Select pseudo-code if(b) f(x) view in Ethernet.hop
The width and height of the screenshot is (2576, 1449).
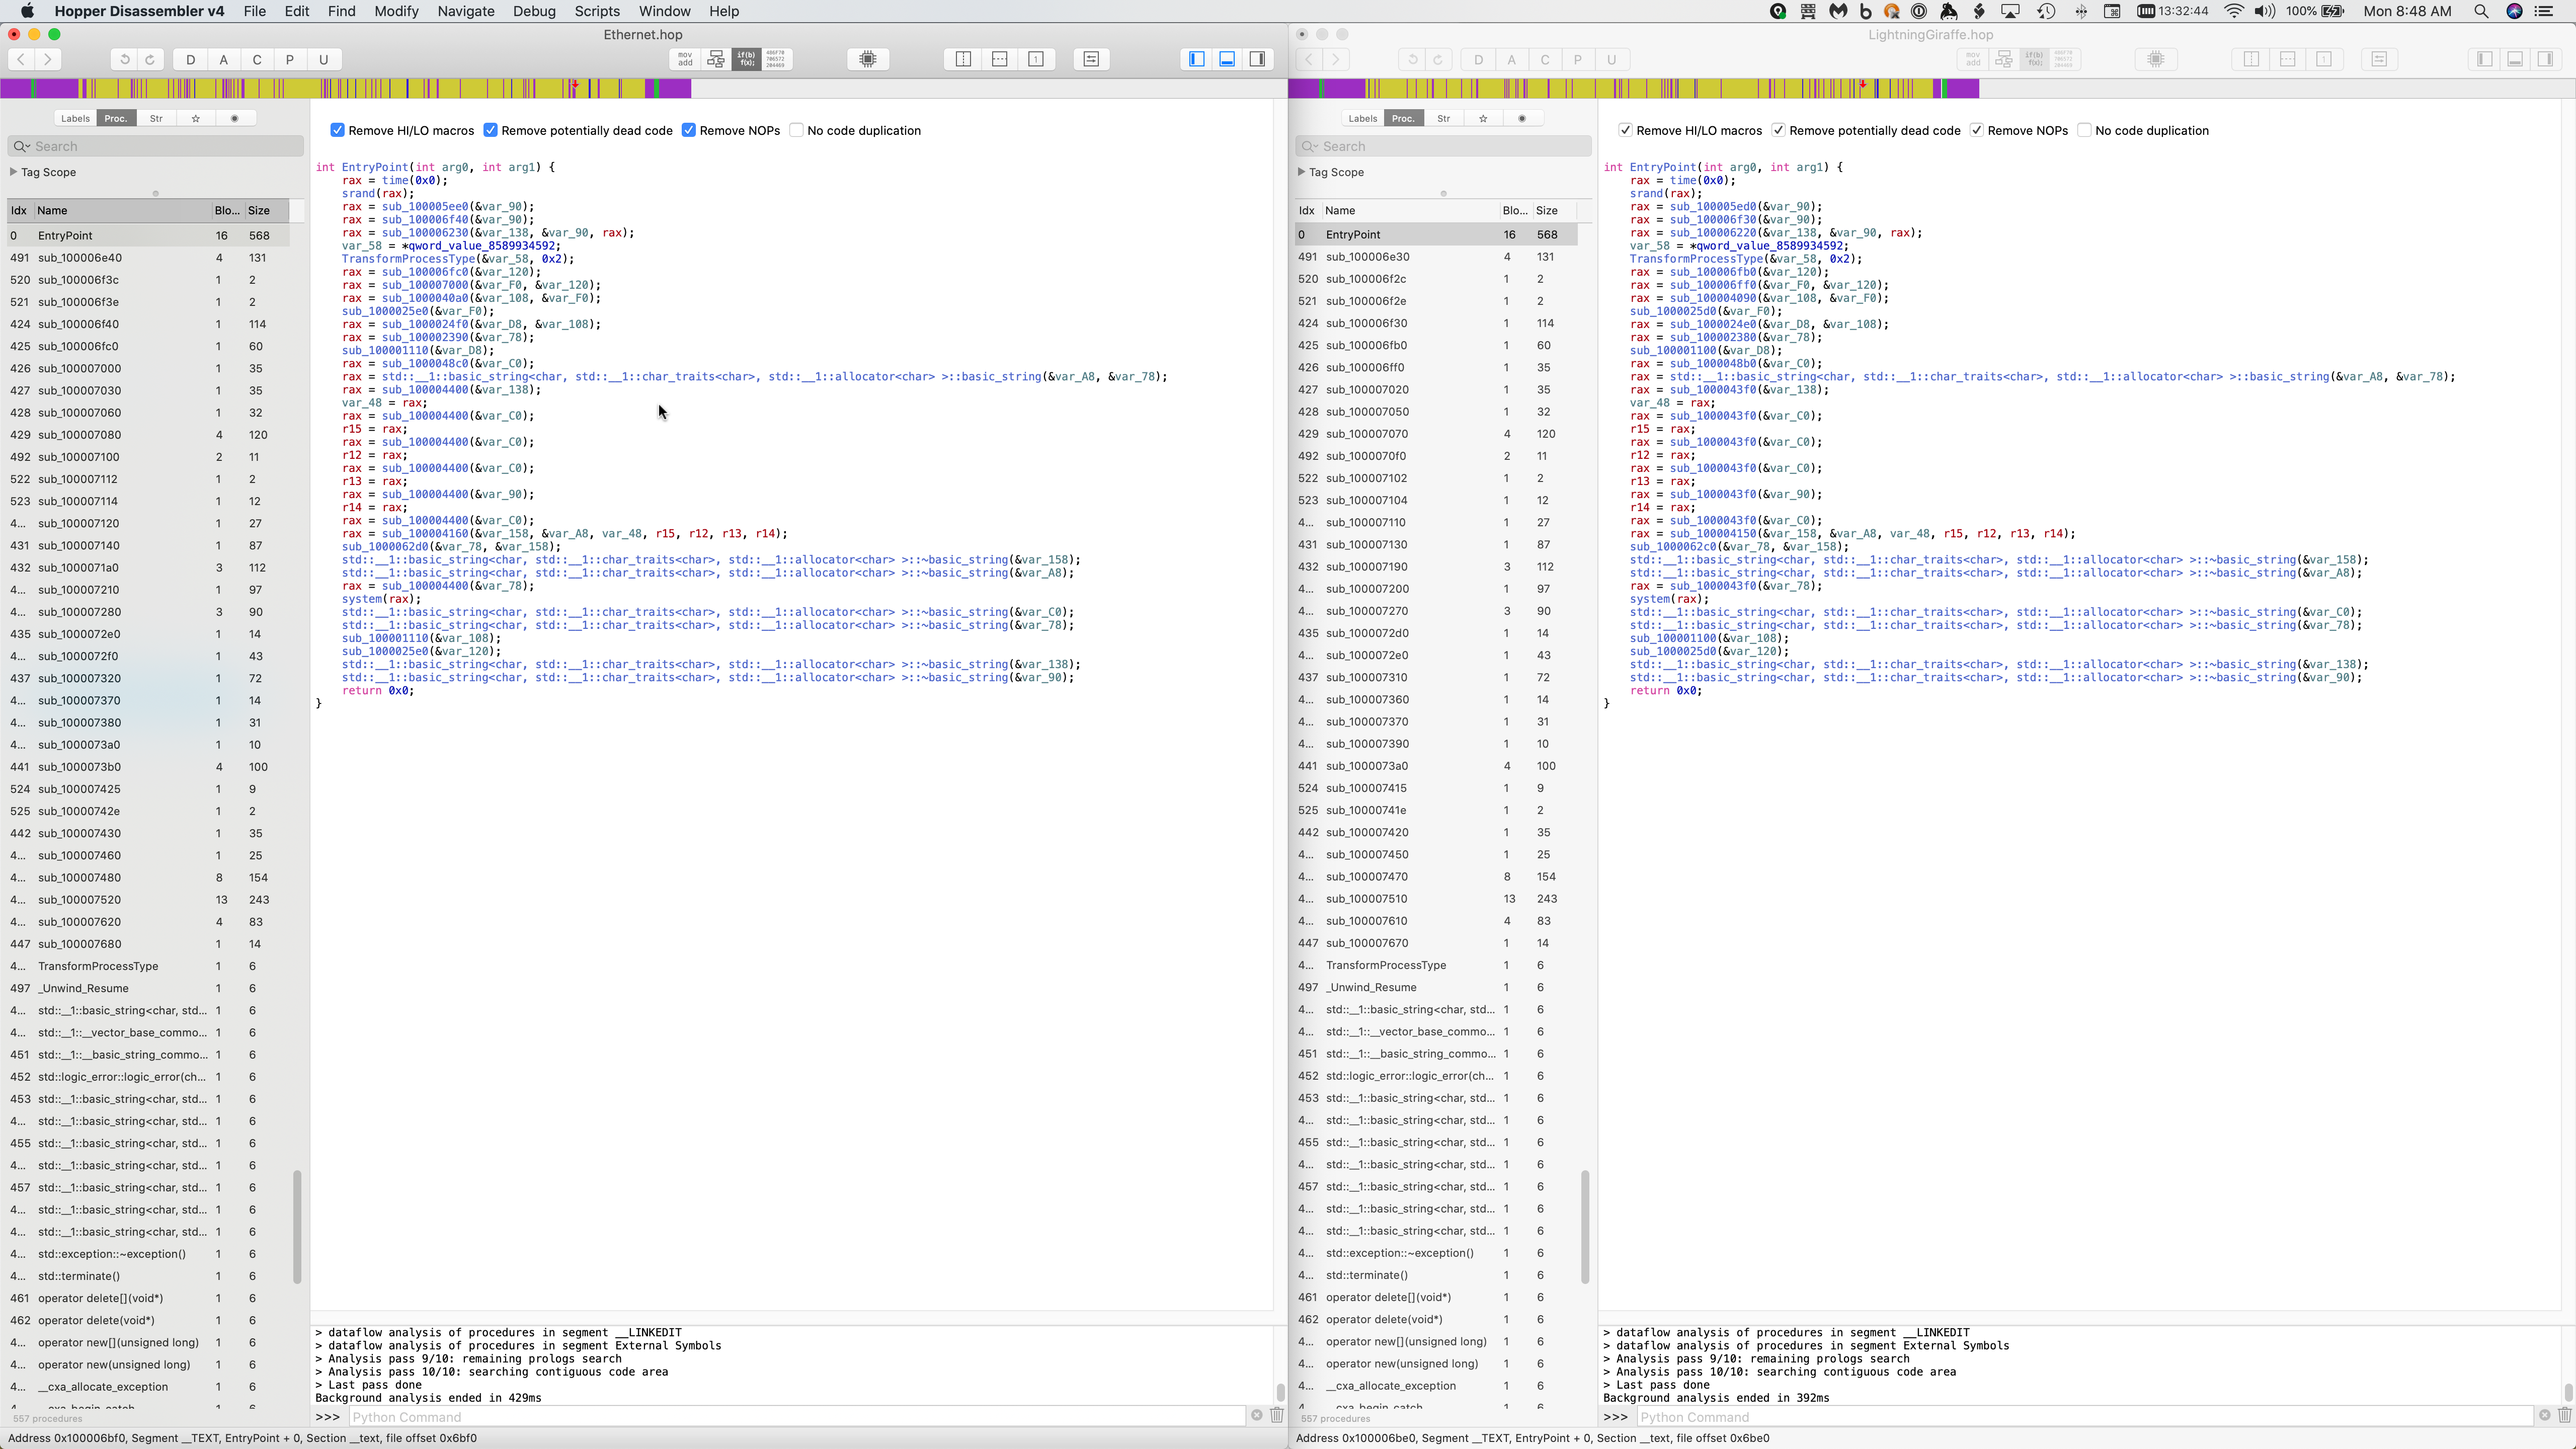click(x=747, y=59)
